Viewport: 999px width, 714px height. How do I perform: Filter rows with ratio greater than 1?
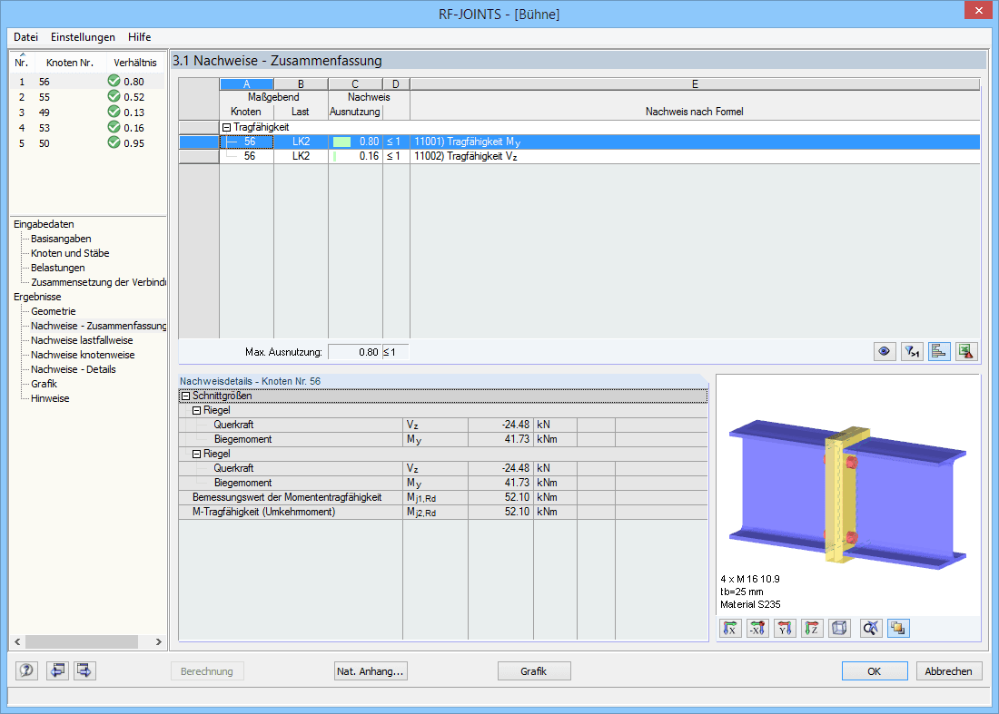(912, 351)
